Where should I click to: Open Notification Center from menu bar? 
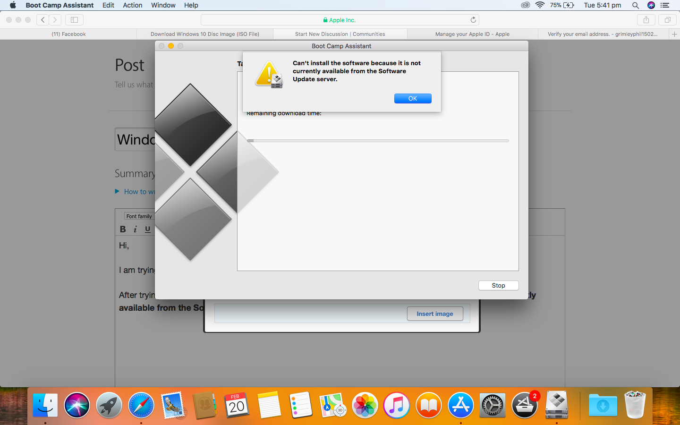point(665,5)
